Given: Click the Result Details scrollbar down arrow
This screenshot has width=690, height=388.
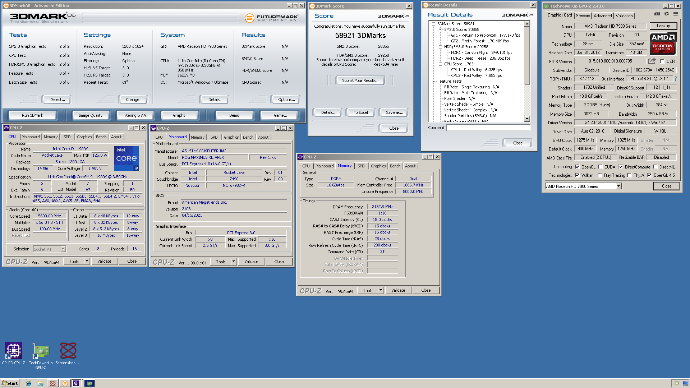Looking at the screenshot, I should [x=527, y=119].
